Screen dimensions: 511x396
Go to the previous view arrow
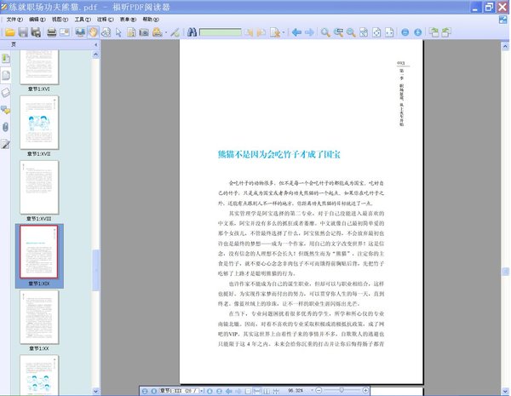296,32
